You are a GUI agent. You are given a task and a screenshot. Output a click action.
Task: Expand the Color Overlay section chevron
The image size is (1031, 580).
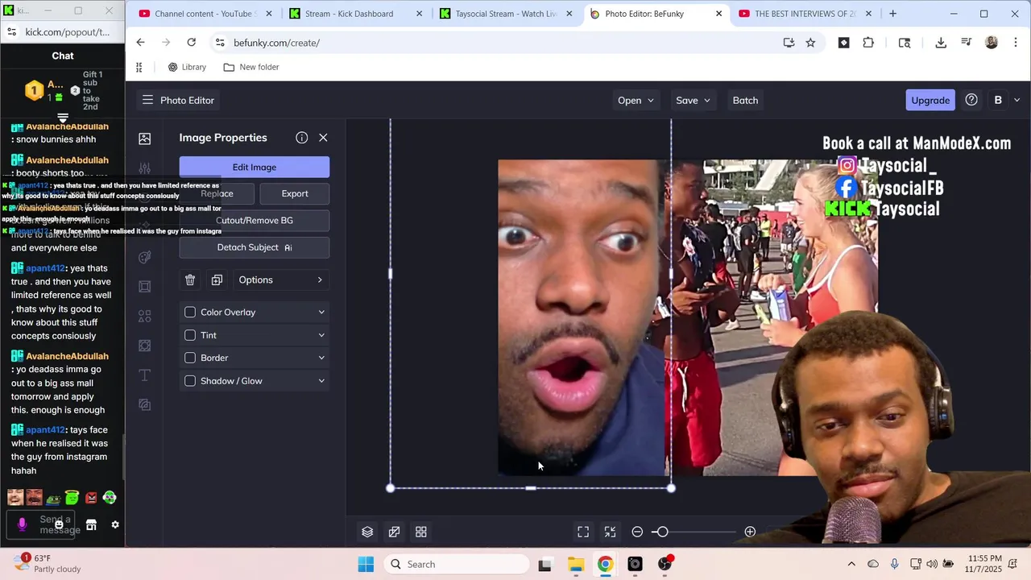pos(321,312)
